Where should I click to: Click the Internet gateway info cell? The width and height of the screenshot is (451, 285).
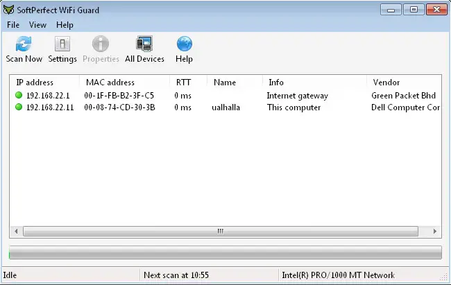click(297, 96)
